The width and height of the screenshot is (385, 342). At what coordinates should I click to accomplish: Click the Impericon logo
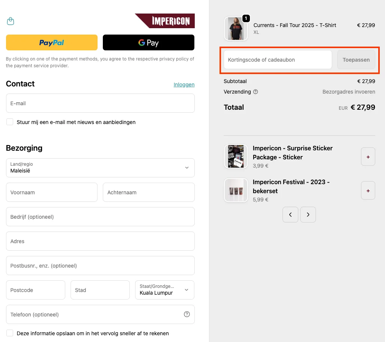pyautogui.click(x=165, y=21)
